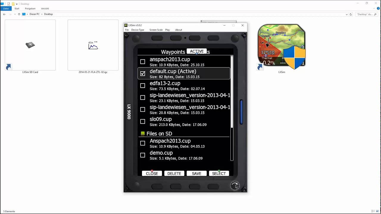Image resolution: width=381 pixels, height=214 pixels.
Task: Check the slo09.cup checkbox
Action: [x=143, y=121]
